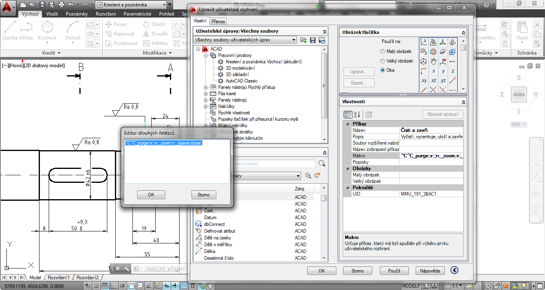Select the Kopírovat copy tool
Image resolution: width=545 pixels, height=290 pixels.
coord(120,34)
